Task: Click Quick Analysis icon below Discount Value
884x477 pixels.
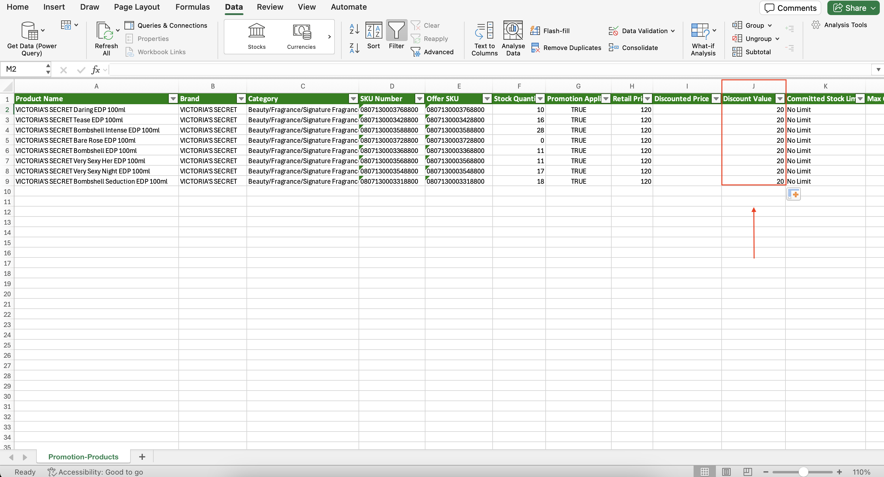Action: click(x=793, y=194)
